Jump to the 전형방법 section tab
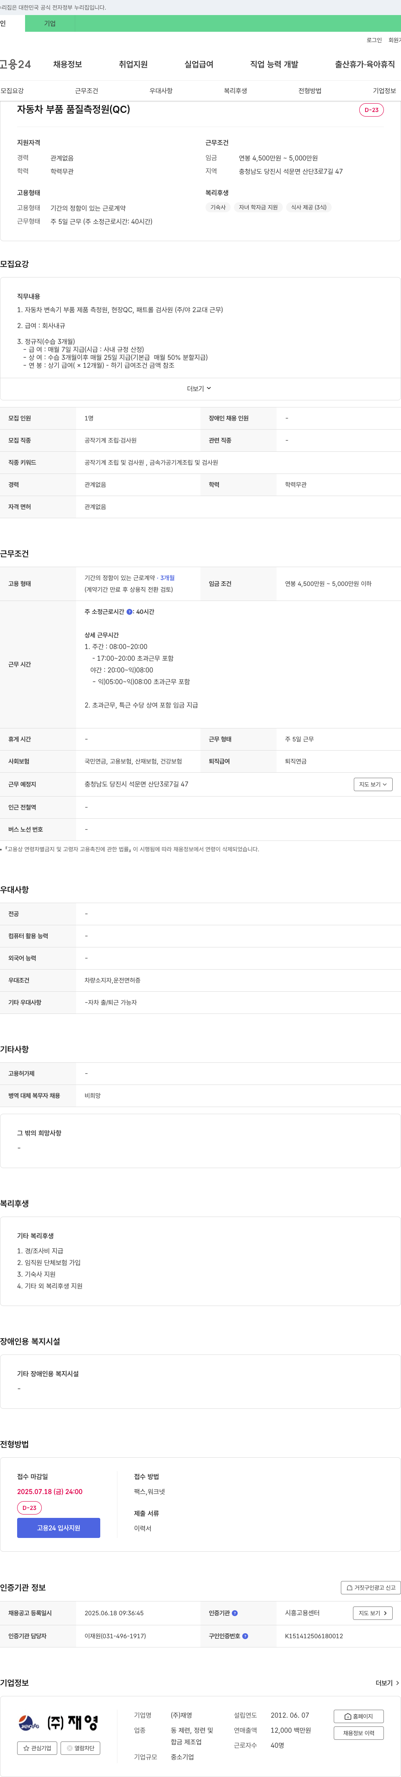 [x=310, y=91]
